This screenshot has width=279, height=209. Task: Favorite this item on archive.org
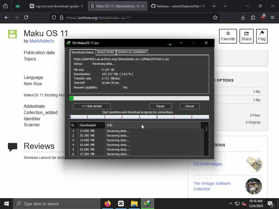point(228,36)
